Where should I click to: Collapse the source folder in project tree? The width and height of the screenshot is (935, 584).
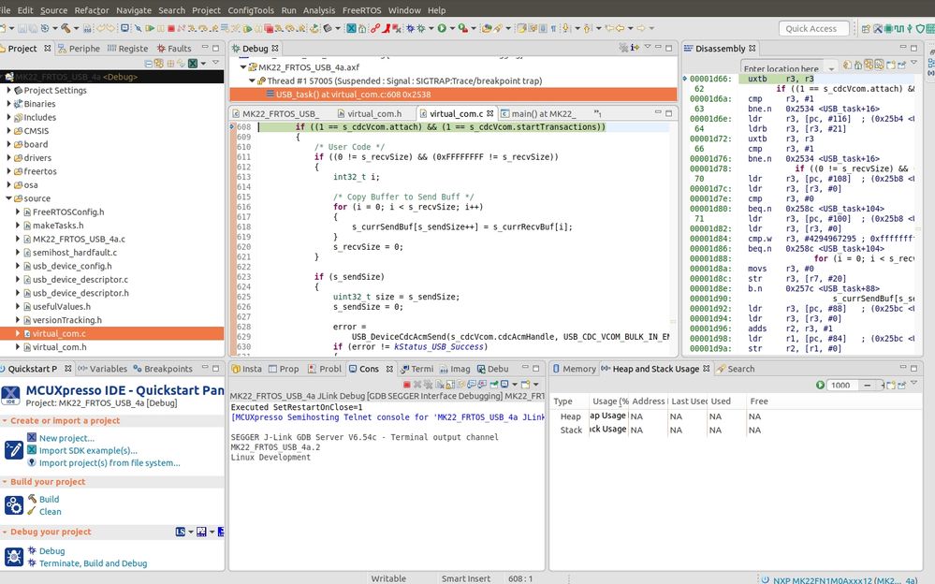9,198
